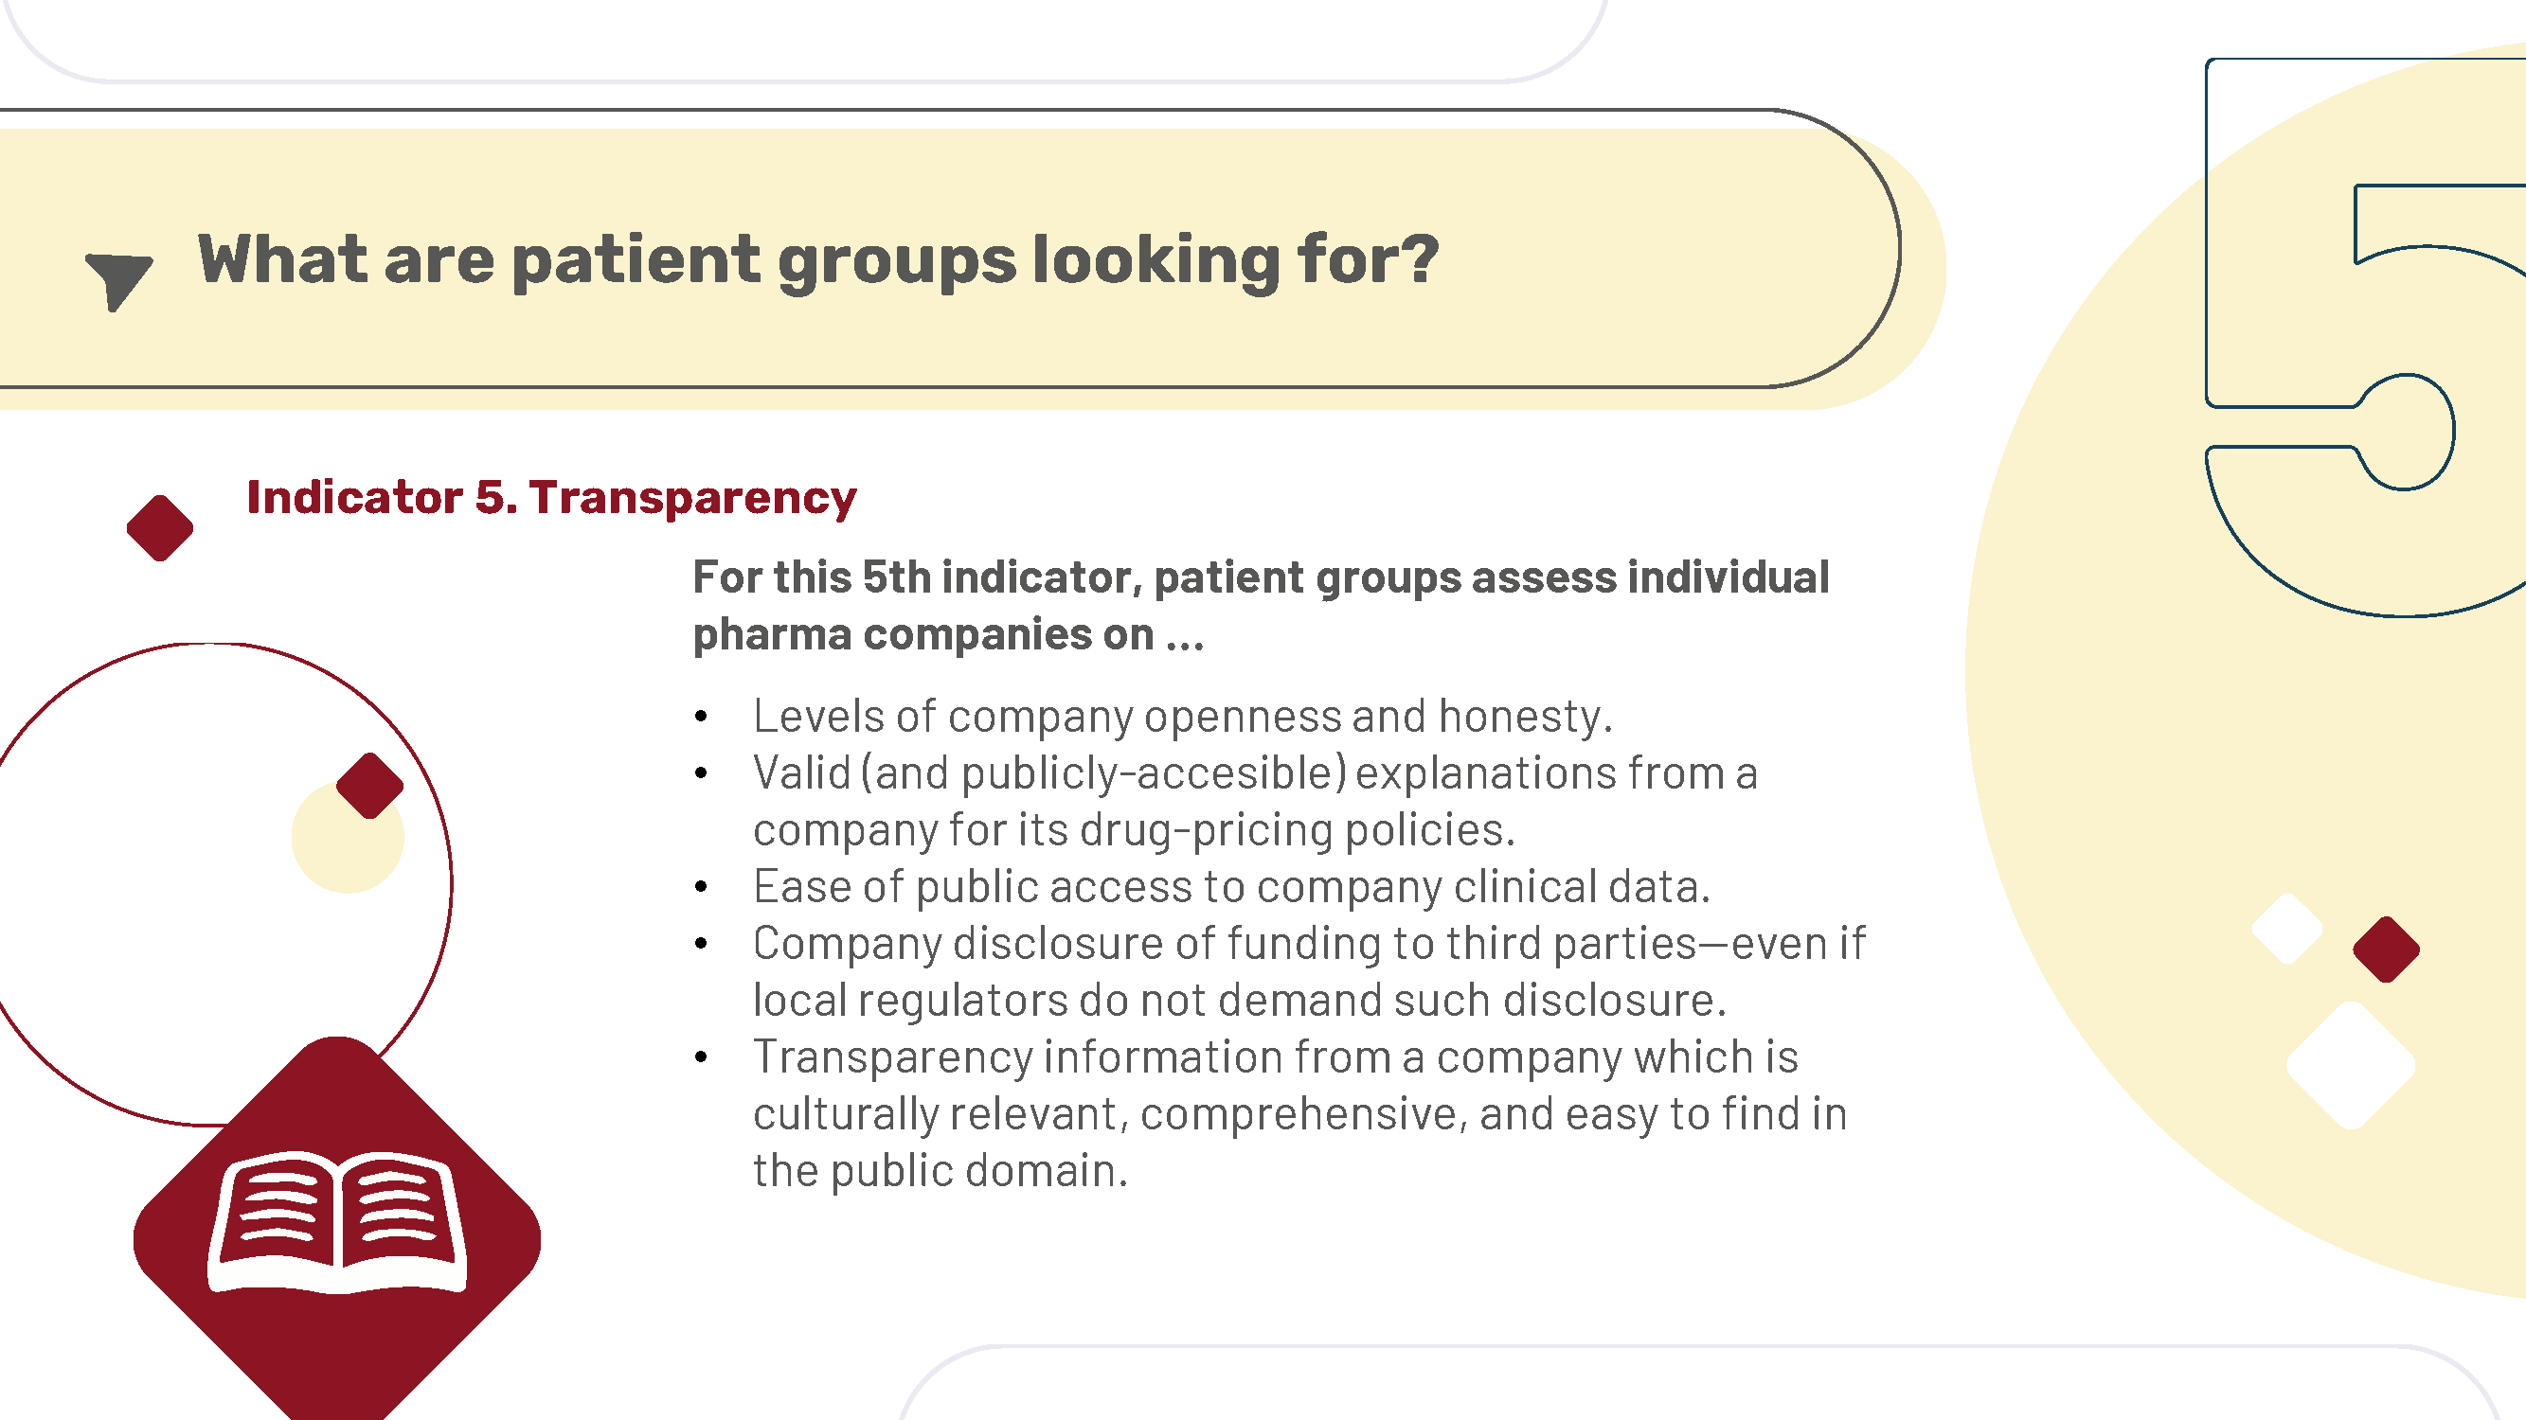The width and height of the screenshot is (2526, 1420).
Task: Click the drug-pricing policies bullet text
Action: coord(1254,802)
